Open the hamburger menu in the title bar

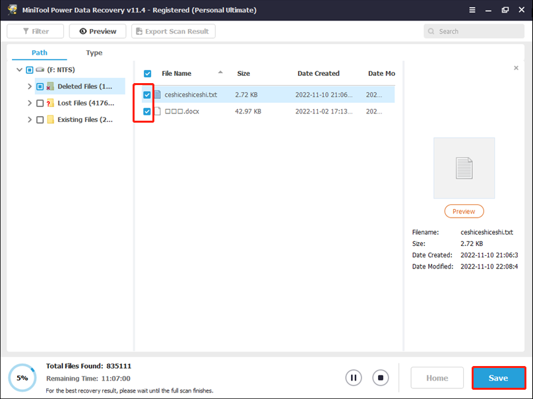[x=472, y=10]
